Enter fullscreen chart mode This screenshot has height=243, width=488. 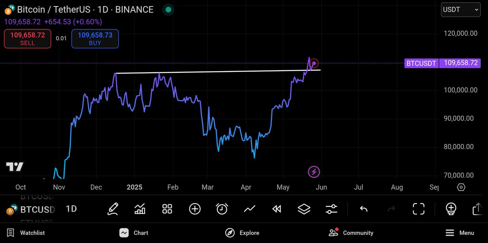[418, 209]
